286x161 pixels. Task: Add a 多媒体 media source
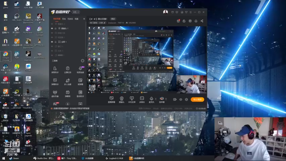point(142,100)
